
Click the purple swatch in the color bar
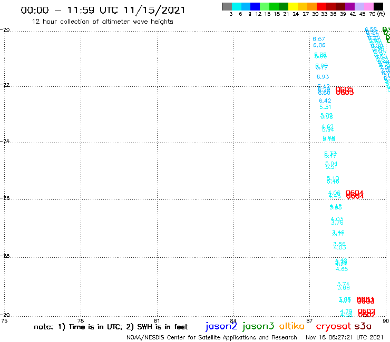click(350, 6)
